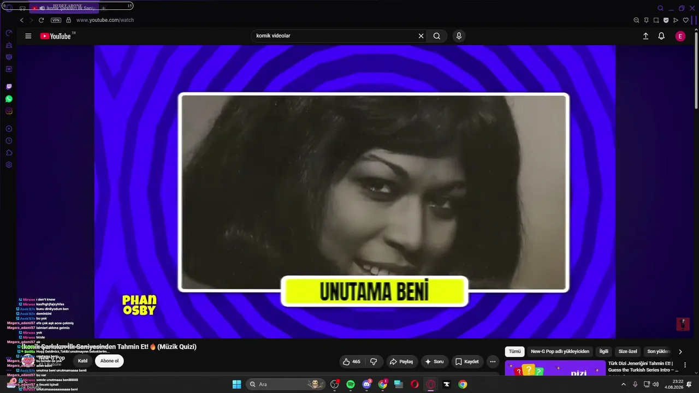Click the browser address bar URL
This screenshot has width=699, height=393.
click(x=105, y=20)
